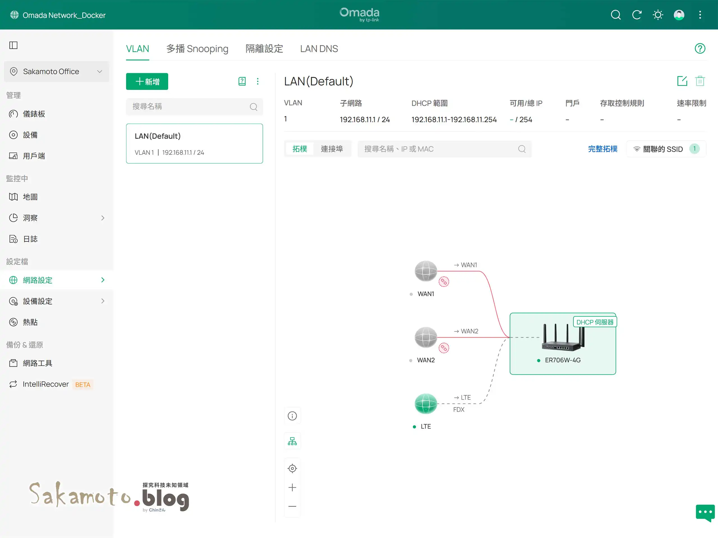Screen dimensions: 718x538
Task: Open the Sakamoto Office site dropdown
Action: [56, 71]
